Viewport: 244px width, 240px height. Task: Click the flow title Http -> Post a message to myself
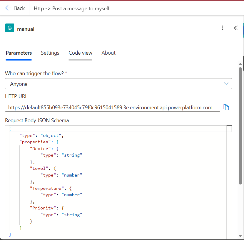coord(71,9)
